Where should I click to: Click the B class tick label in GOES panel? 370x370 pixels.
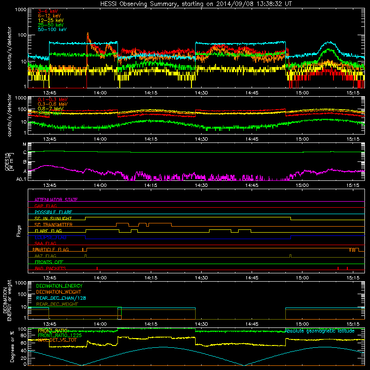25,162
